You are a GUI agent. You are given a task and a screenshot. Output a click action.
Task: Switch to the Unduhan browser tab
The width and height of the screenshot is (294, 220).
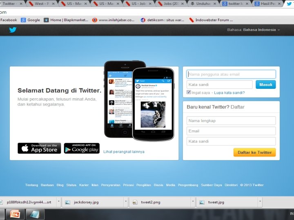203,4
